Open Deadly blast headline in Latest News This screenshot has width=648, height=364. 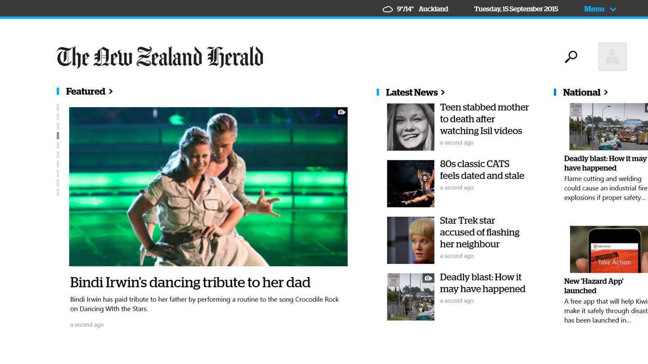(x=482, y=283)
